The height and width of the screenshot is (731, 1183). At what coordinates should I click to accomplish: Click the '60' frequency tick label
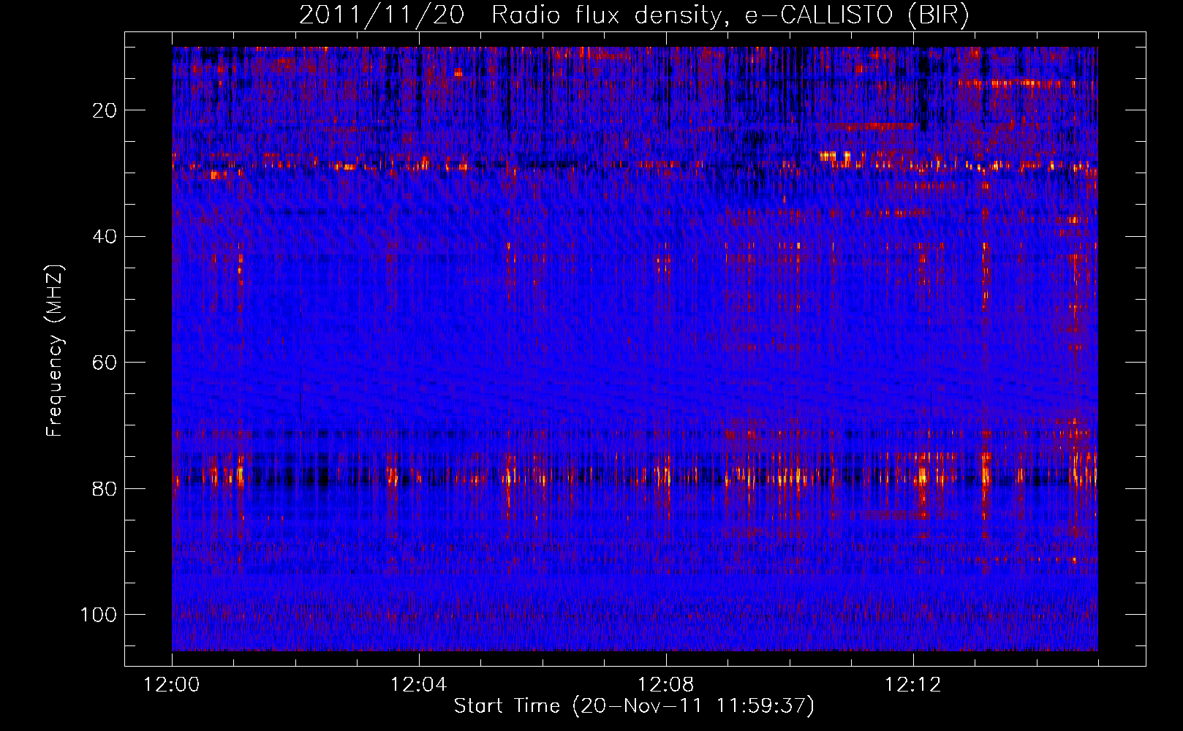tap(105, 363)
